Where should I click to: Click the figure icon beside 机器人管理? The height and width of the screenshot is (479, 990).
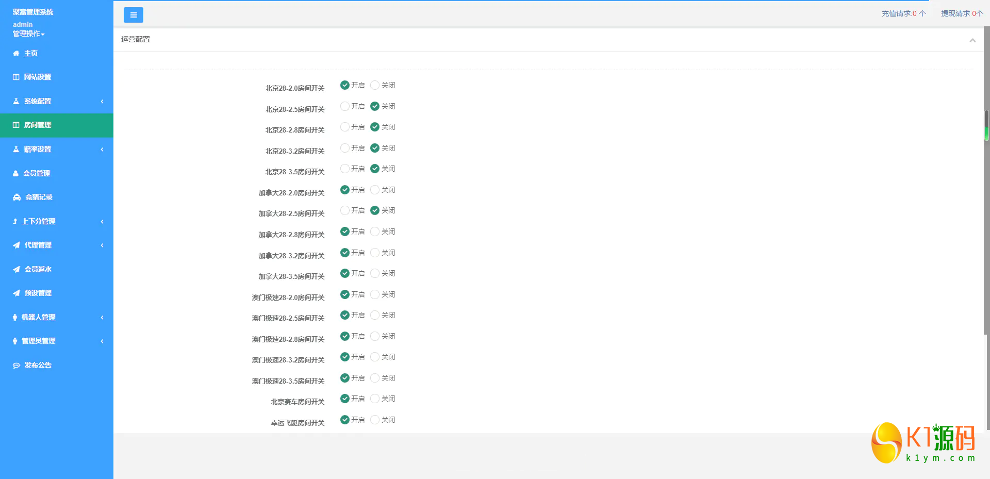(15, 317)
